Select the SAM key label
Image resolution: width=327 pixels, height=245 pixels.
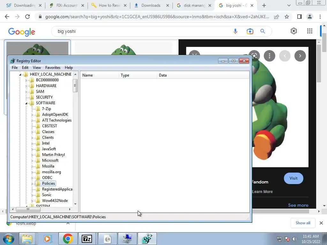click(40, 92)
